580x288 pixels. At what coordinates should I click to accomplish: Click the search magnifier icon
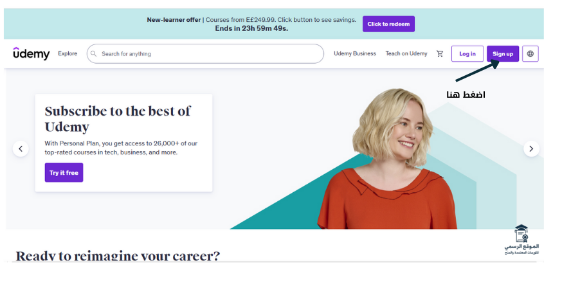[95, 54]
